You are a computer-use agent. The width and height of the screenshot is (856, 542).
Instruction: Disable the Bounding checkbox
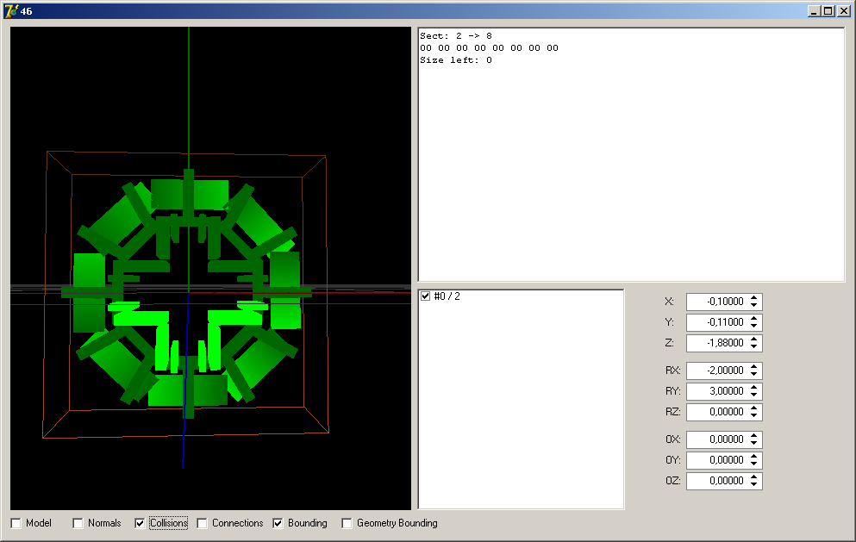pos(278,523)
